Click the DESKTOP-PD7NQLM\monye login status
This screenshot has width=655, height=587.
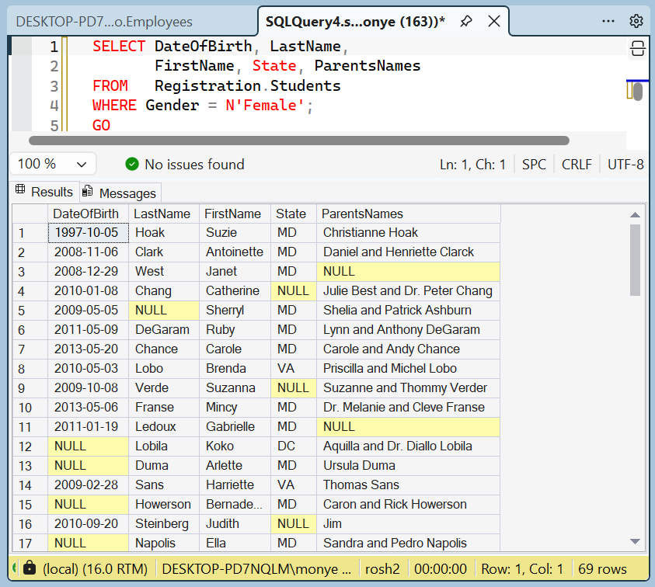pyautogui.click(x=256, y=568)
